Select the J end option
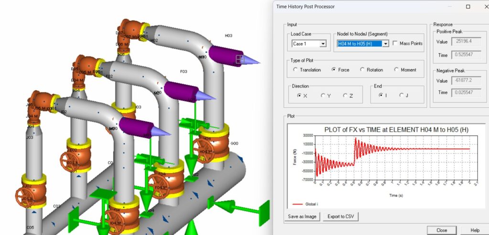The width and height of the screenshot is (489, 235). (x=402, y=95)
